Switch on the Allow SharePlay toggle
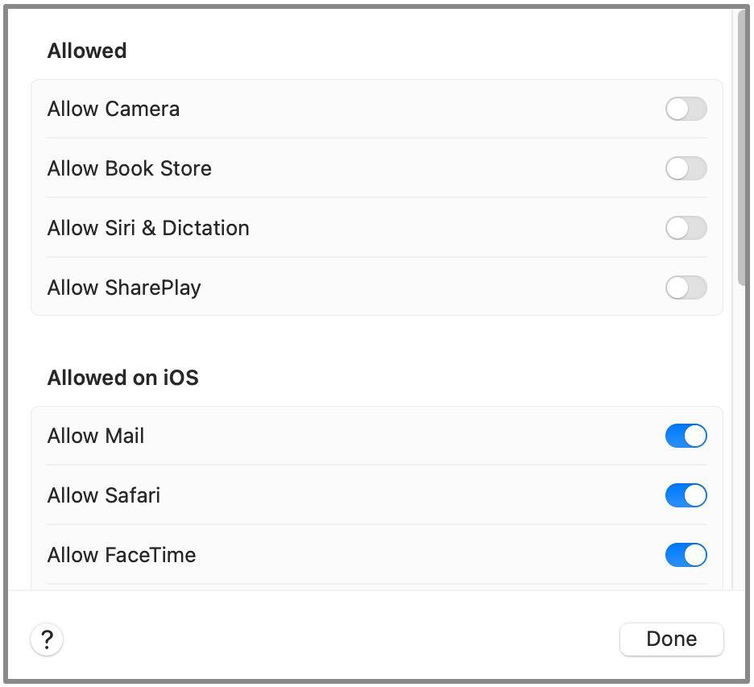Viewport: 754px width, 687px height. pos(686,288)
